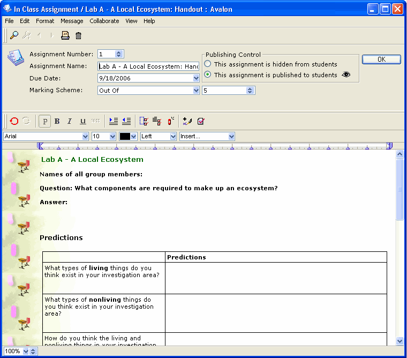
Task: Toggle underline formatting
Action: click(x=82, y=121)
